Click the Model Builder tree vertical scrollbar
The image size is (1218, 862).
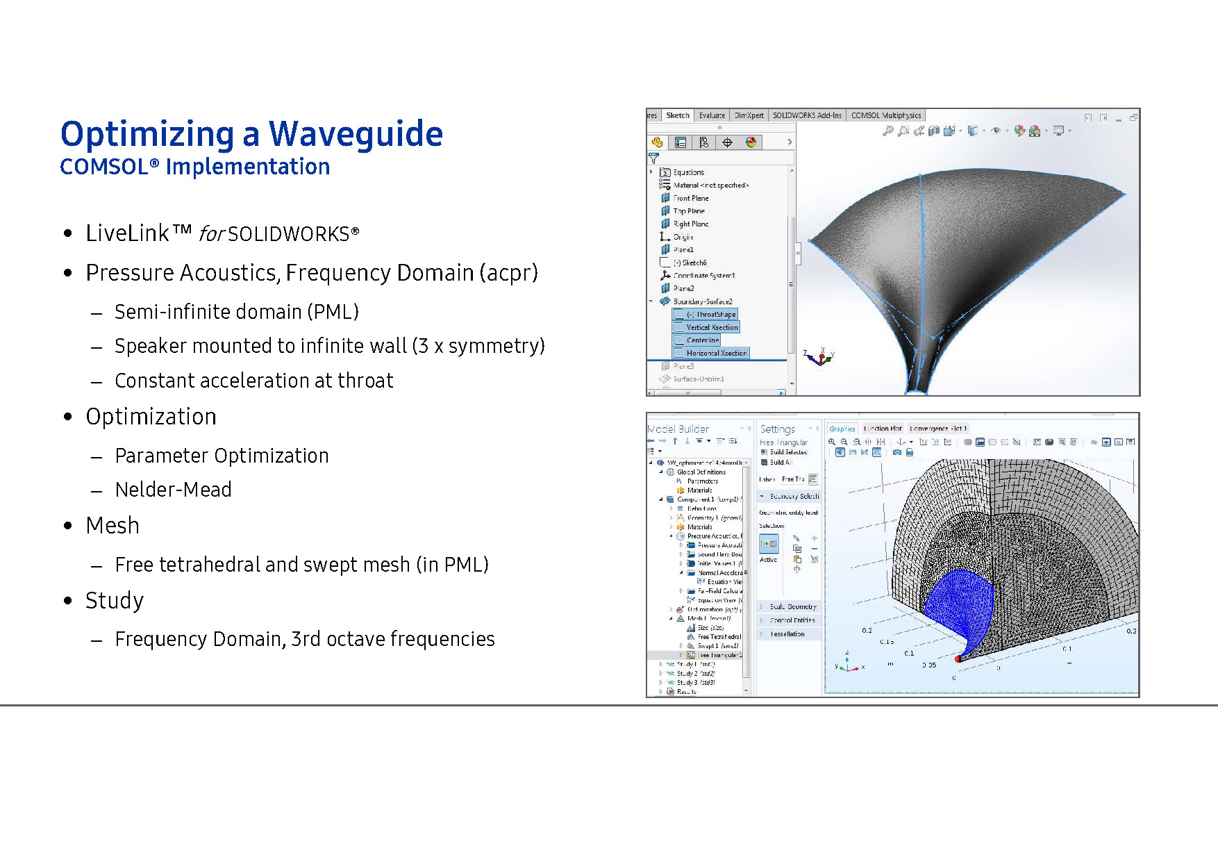point(746,574)
